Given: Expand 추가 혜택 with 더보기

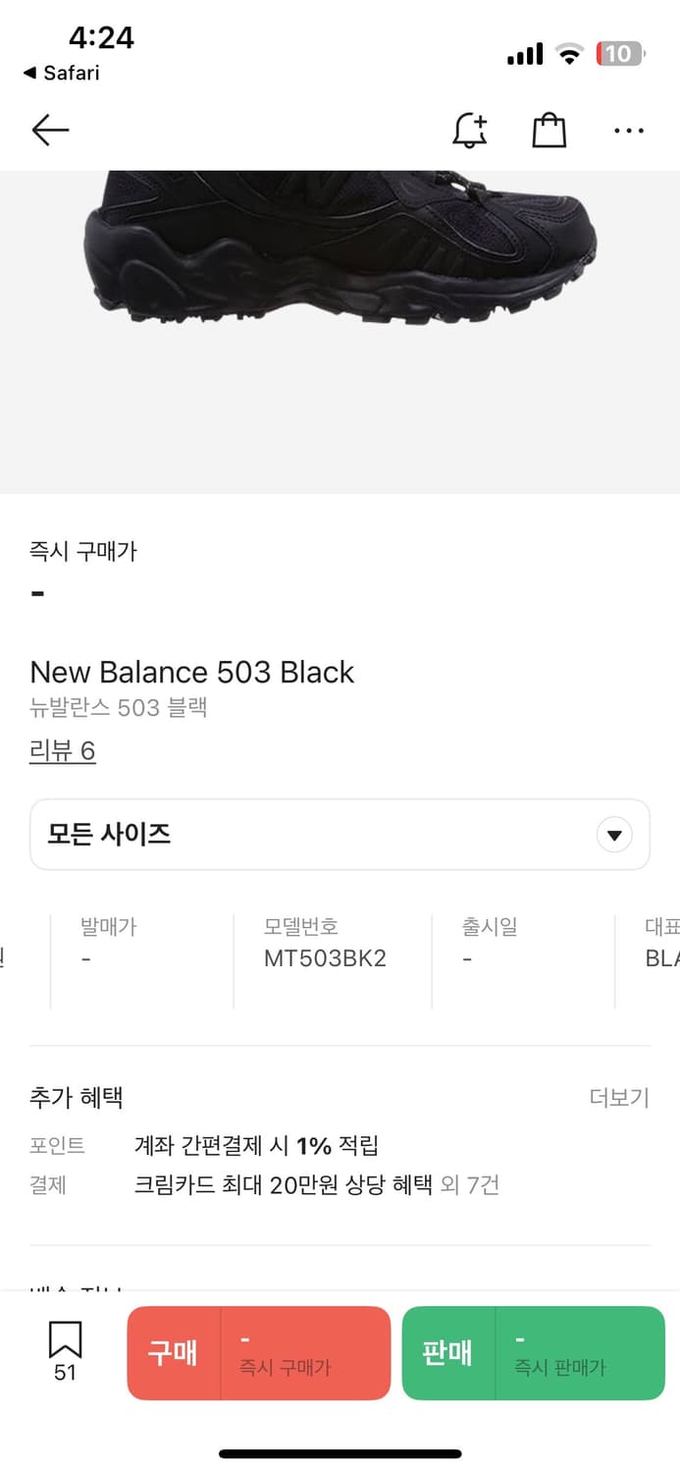Looking at the screenshot, I should (620, 1097).
